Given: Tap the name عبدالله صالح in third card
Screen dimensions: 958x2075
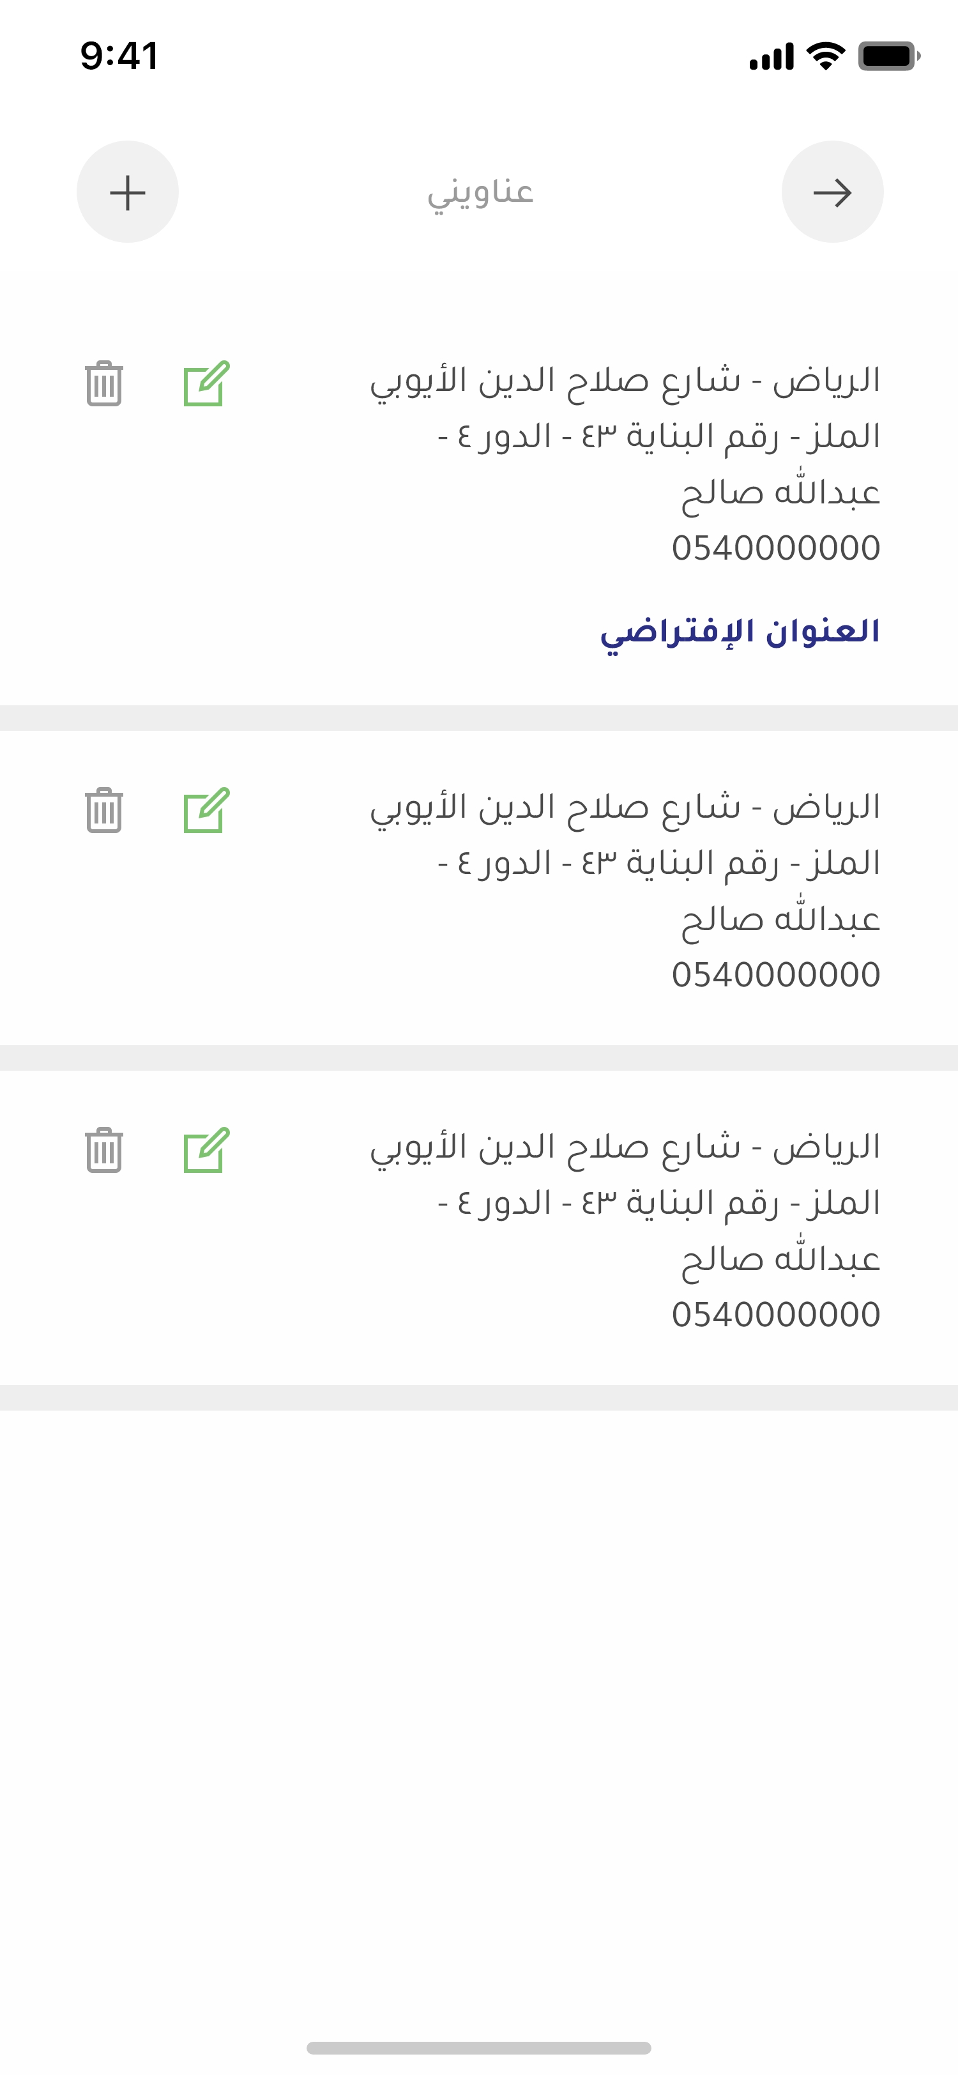Looking at the screenshot, I should pos(780,1259).
